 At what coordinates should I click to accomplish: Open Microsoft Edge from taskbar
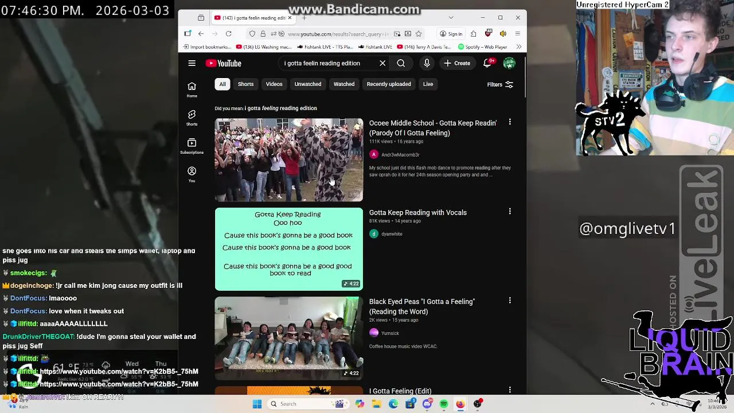(x=393, y=404)
